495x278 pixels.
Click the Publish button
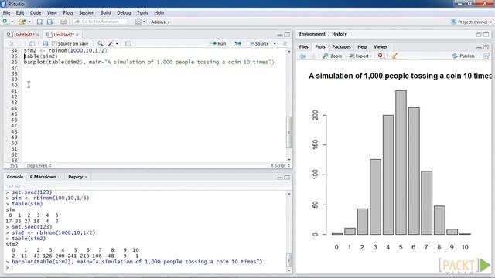463,56
